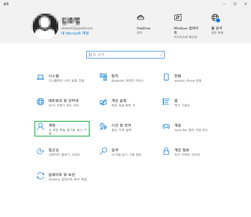Select the 업데이트 및 보안 heading
251x217 pixels.
[62, 174]
